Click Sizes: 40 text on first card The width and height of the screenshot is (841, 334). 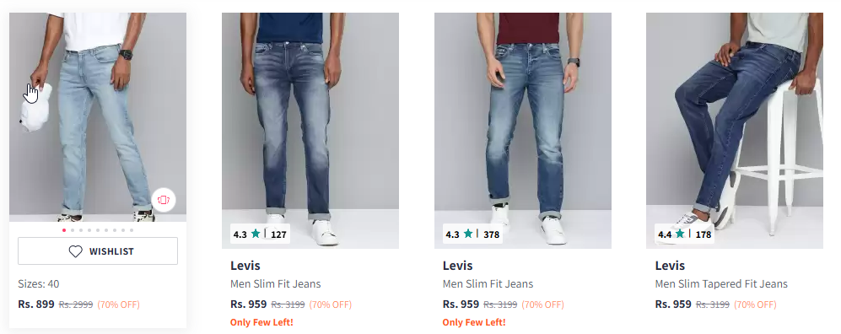39,283
